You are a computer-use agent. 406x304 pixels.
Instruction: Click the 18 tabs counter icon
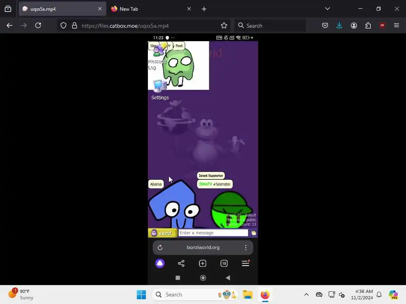click(224, 263)
